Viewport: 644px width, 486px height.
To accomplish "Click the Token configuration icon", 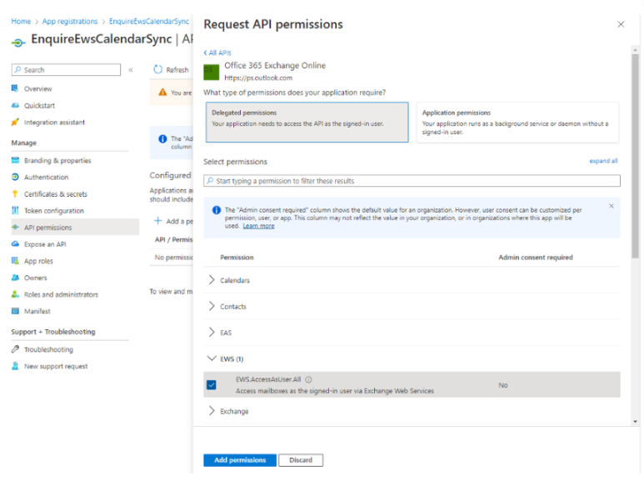I will pos(15,210).
